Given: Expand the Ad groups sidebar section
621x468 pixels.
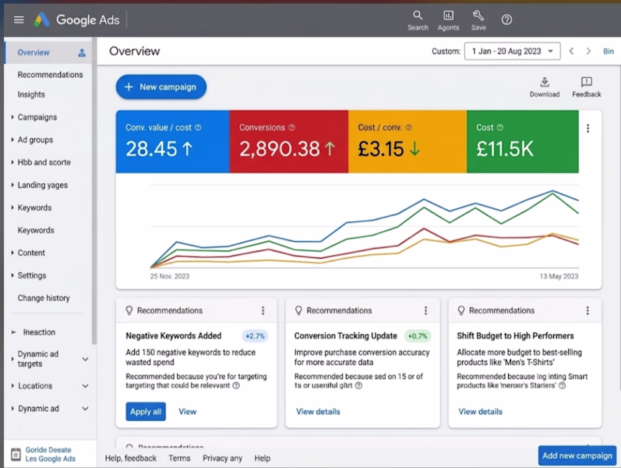Looking at the screenshot, I should pos(12,140).
